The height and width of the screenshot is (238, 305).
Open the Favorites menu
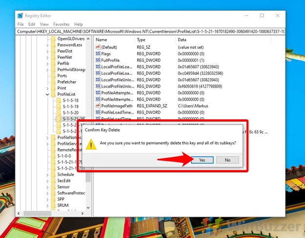click(x=61, y=24)
